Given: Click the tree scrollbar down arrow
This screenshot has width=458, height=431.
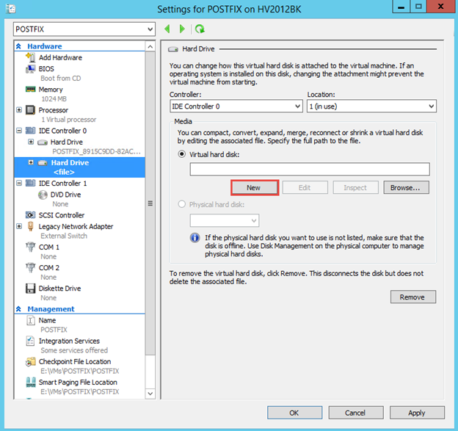Looking at the screenshot, I should pyautogui.click(x=150, y=394).
